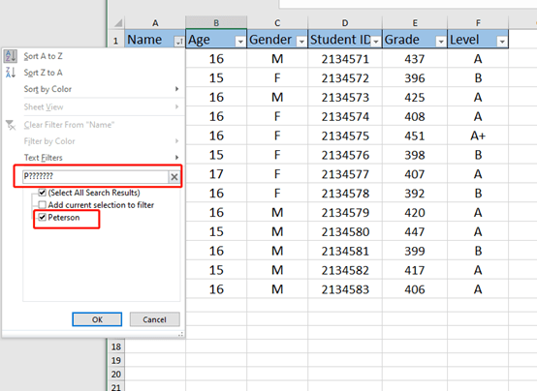
Task: Select column E header
Action: tap(415, 23)
